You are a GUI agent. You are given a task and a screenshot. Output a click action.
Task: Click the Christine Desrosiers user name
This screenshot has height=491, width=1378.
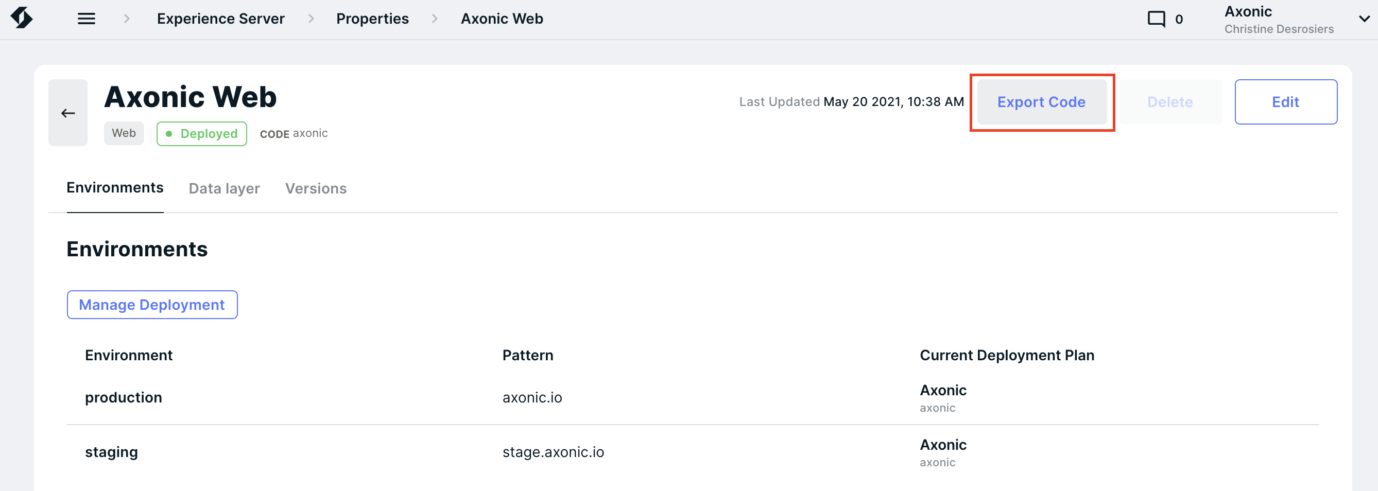tap(1279, 29)
